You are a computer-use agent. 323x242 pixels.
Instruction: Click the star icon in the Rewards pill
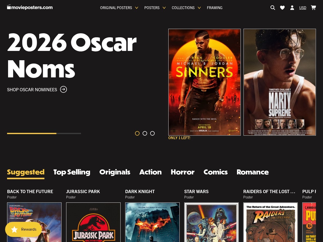(x=15, y=229)
